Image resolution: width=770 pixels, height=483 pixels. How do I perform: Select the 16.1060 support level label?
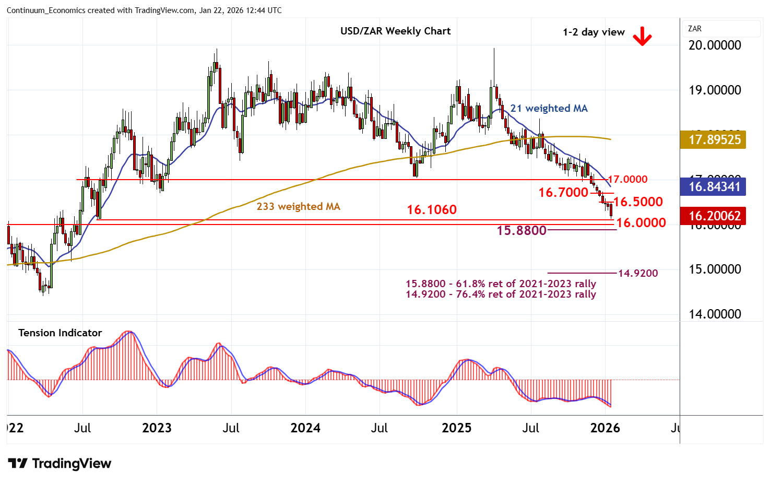coord(432,209)
